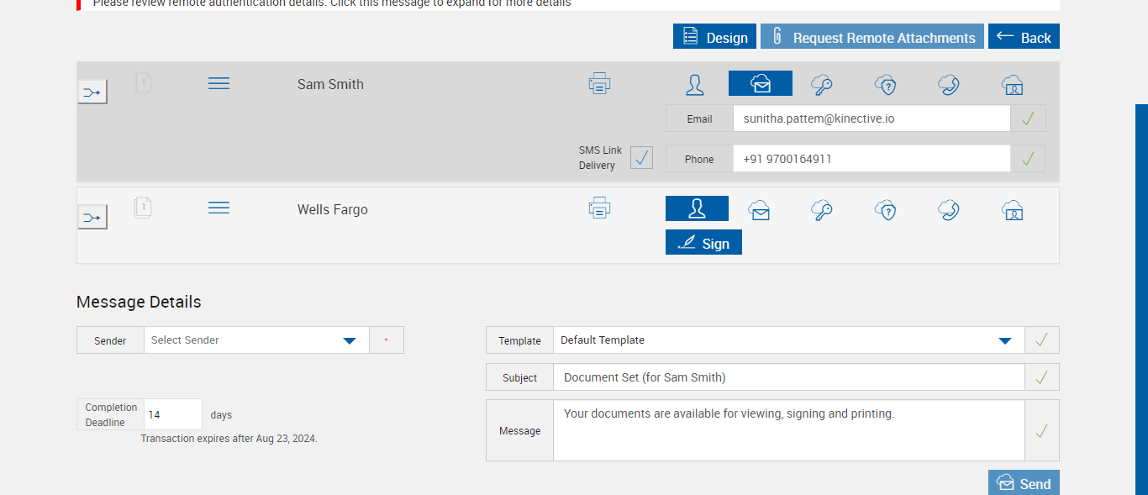Click green checkmark beside Message text area
This screenshot has height=495, width=1148.
1041,430
